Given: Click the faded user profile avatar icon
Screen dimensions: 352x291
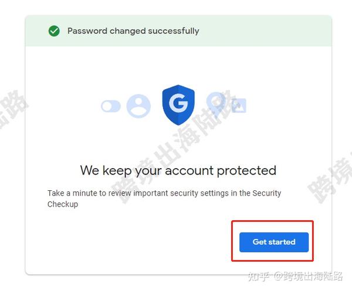Looking at the screenshot, I should click(138, 106).
